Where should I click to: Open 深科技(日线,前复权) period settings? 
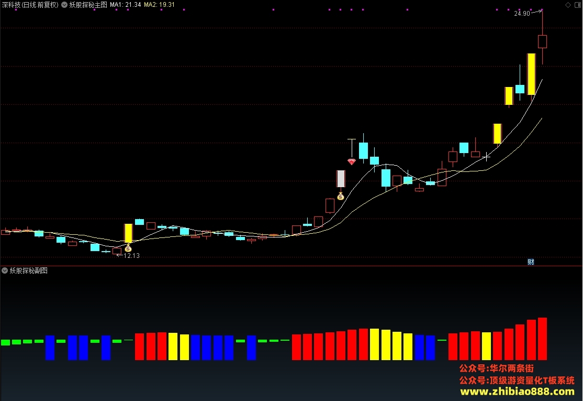[30, 5]
